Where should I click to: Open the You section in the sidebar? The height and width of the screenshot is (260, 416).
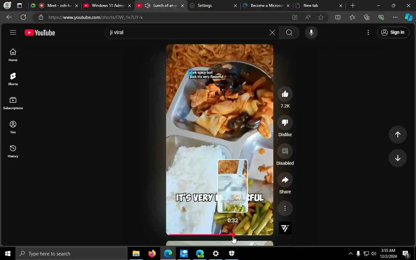click(13, 127)
